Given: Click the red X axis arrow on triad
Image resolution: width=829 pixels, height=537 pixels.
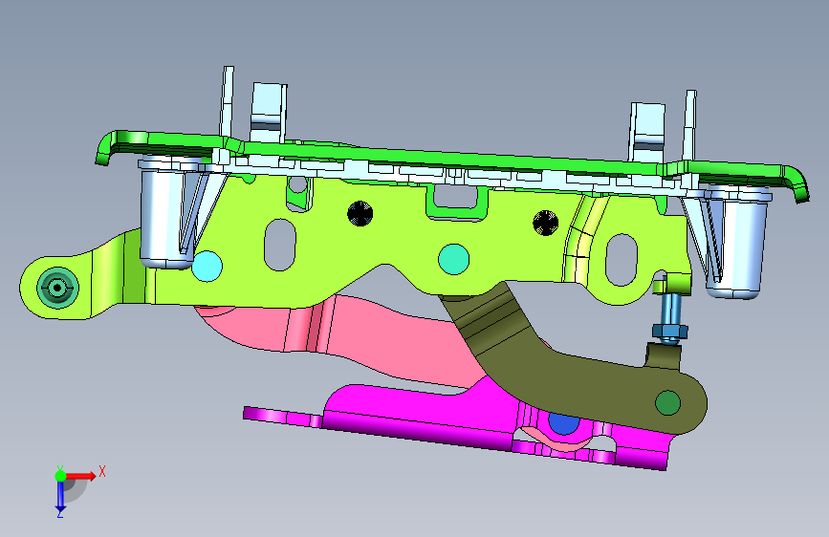Looking at the screenshot, I should click(x=80, y=476).
